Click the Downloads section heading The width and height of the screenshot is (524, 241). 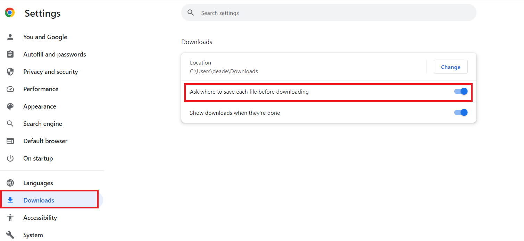click(x=197, y=42)
